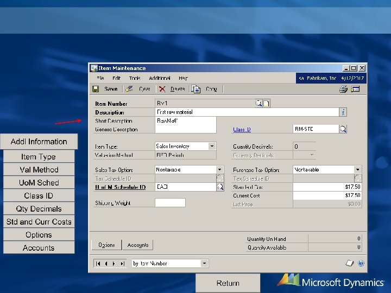Follow the U of M Schedule ID link
This screenshot has height=293, width=391.
pyautogui.click(x=120, y=187)
